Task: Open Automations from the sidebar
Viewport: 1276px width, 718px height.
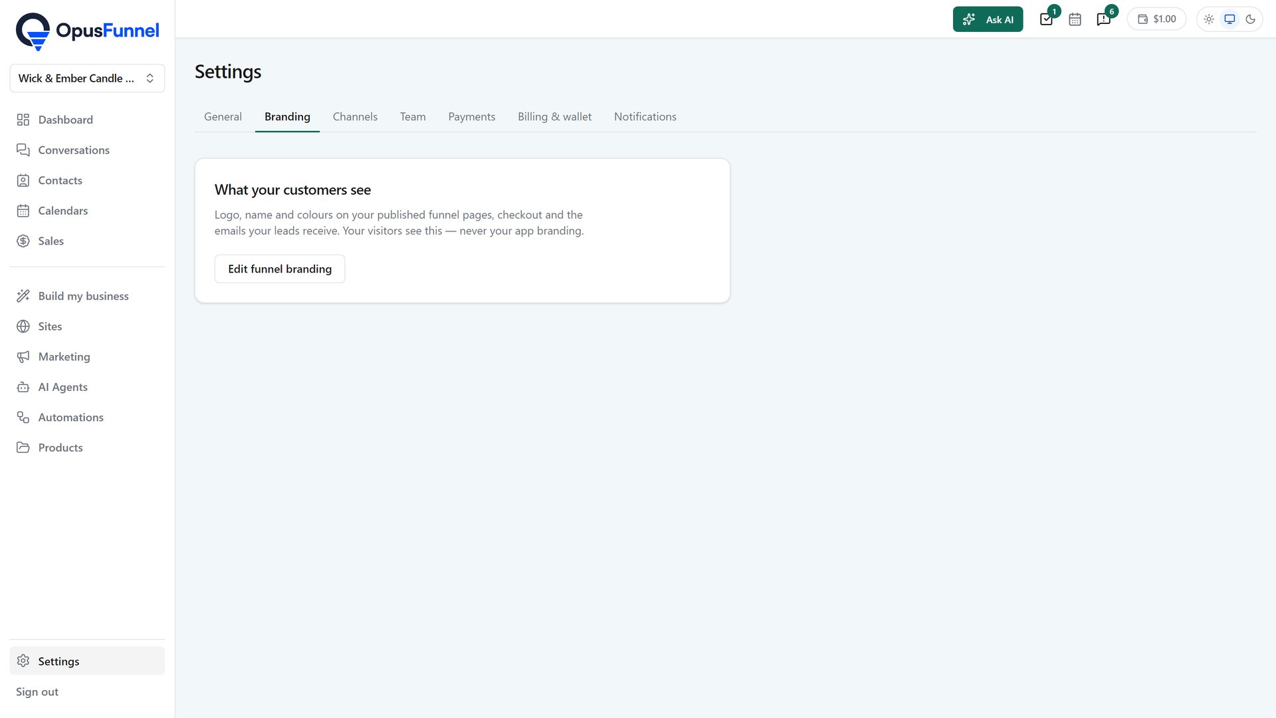Action: click(x=87, y=418)
